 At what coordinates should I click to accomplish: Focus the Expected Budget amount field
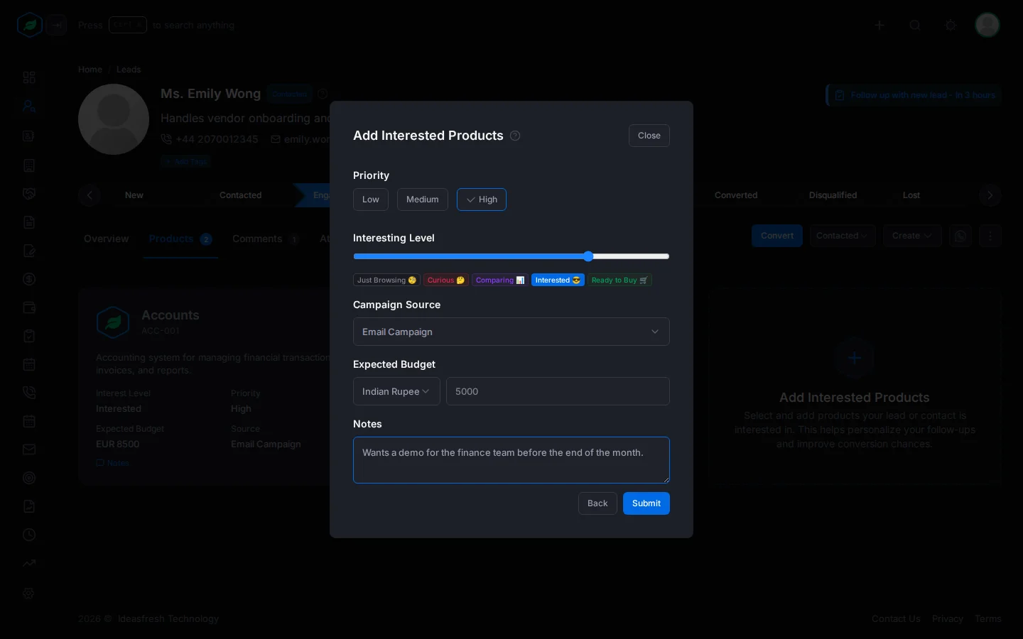[558, 391]
